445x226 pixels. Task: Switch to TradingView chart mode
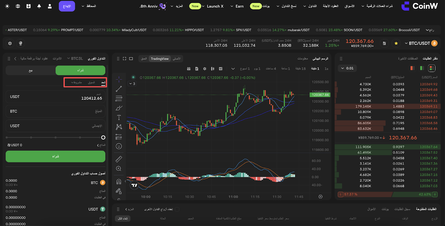point(160,59)
